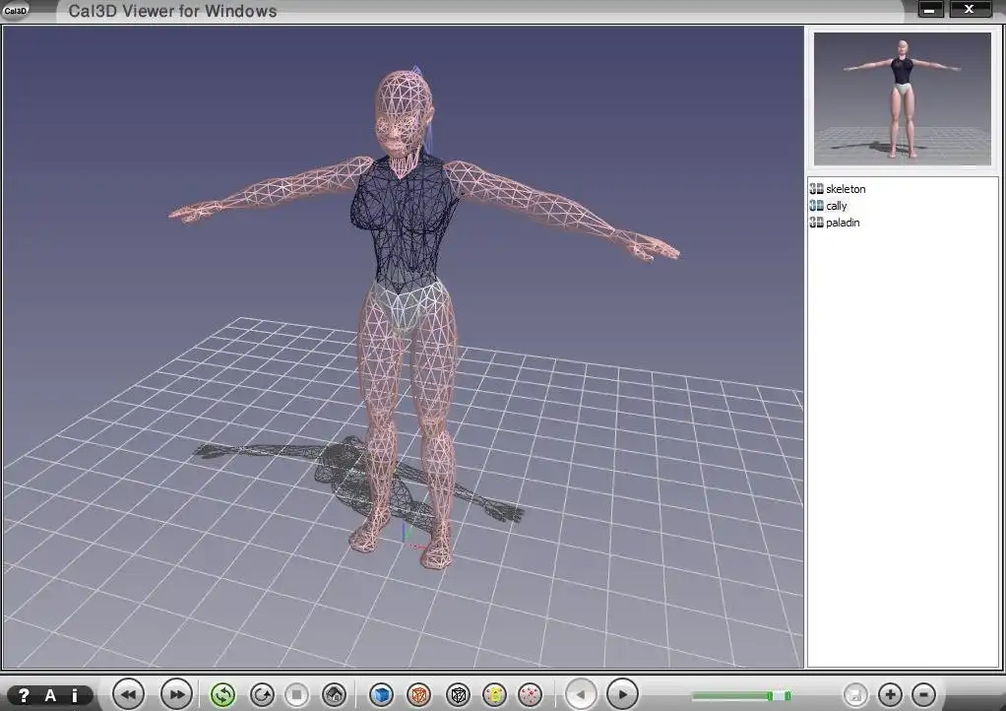Open the help question mark button
The image size is (1006, 711).
[x=24, y=695]
